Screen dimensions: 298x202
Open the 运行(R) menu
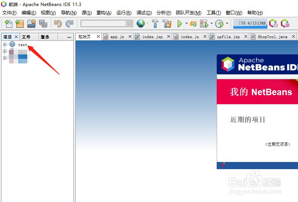pos(124,13)
